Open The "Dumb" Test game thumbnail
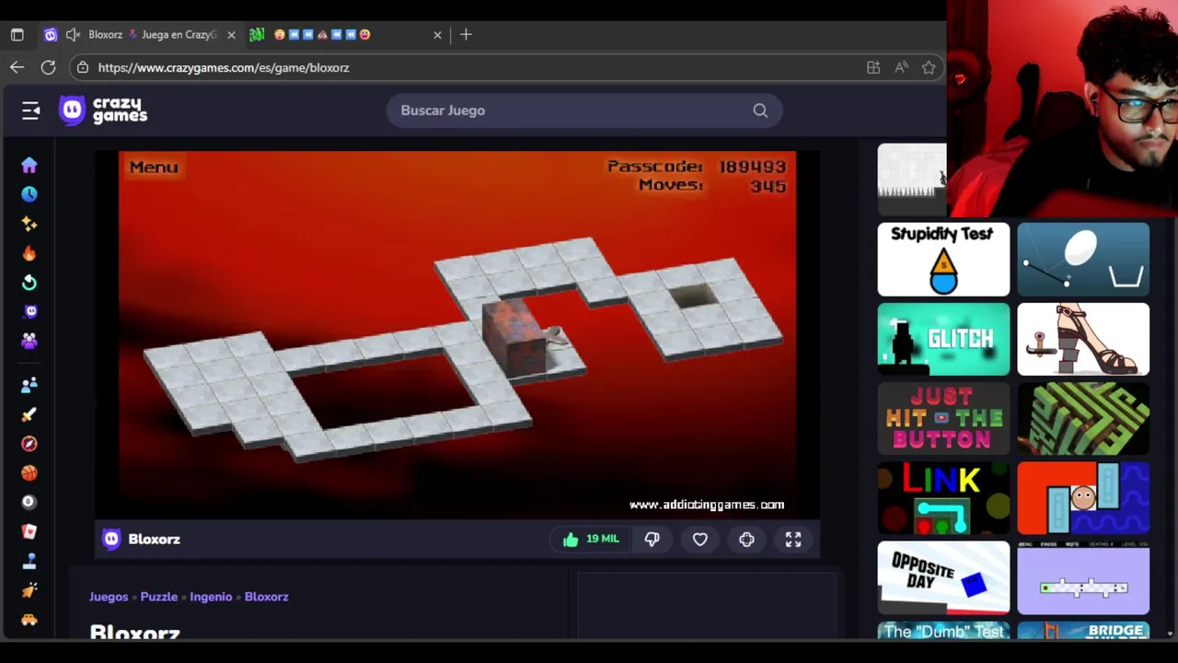This screenshot has width=1178, height=663. pos(943,631)
